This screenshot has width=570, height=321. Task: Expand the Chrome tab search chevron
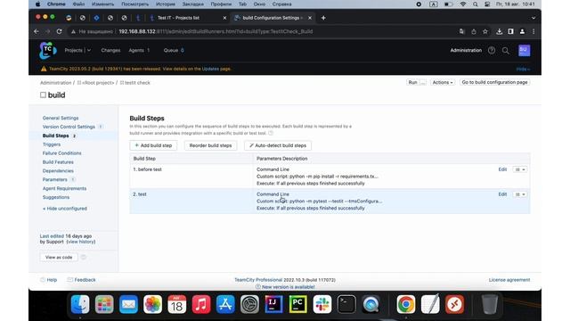pos(533,18)
